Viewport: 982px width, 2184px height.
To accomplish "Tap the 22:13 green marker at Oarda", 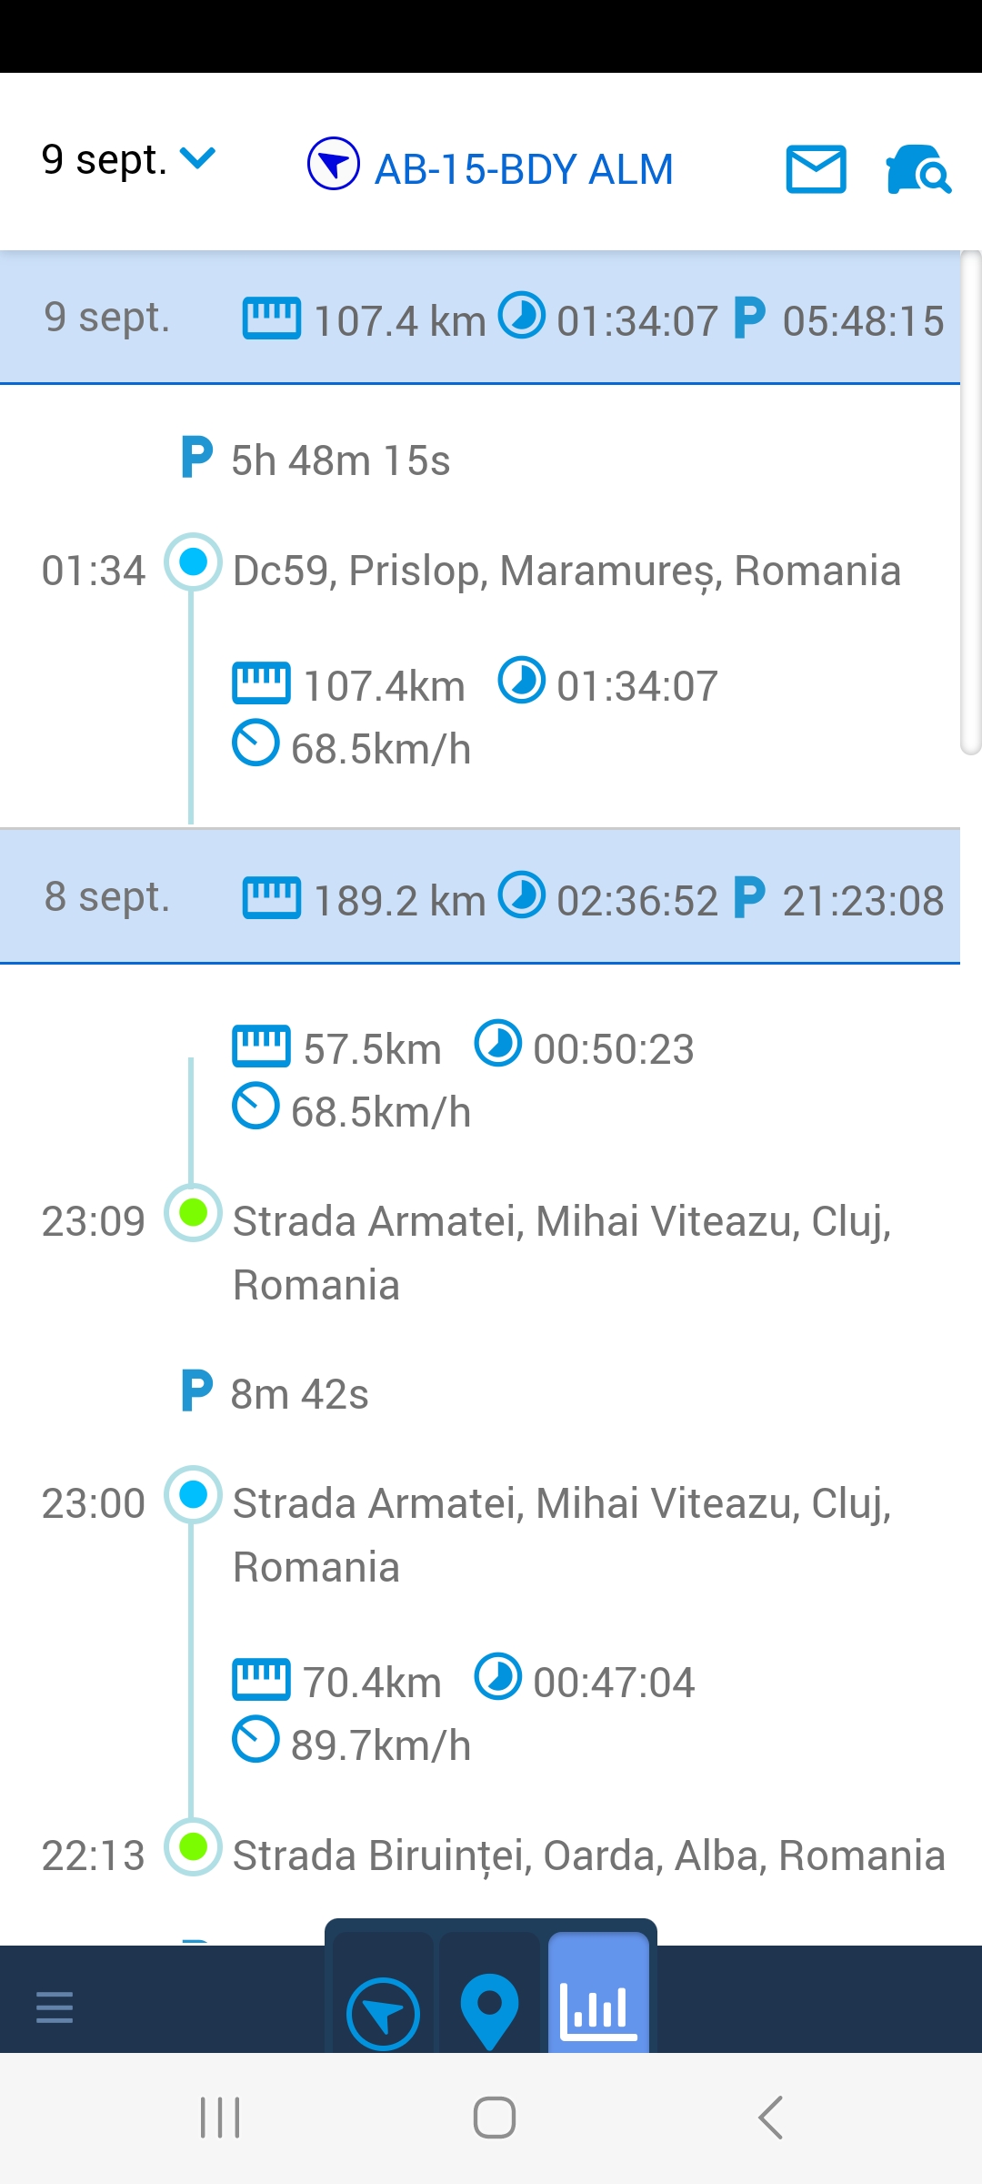I will click(193, 1846).
